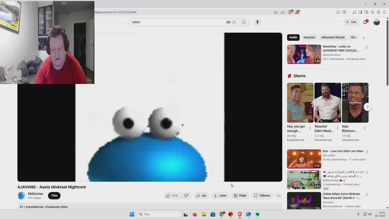Open options menu for 'Reacher' short
This screenshot has width=389, height=219.
coord(337,128)
